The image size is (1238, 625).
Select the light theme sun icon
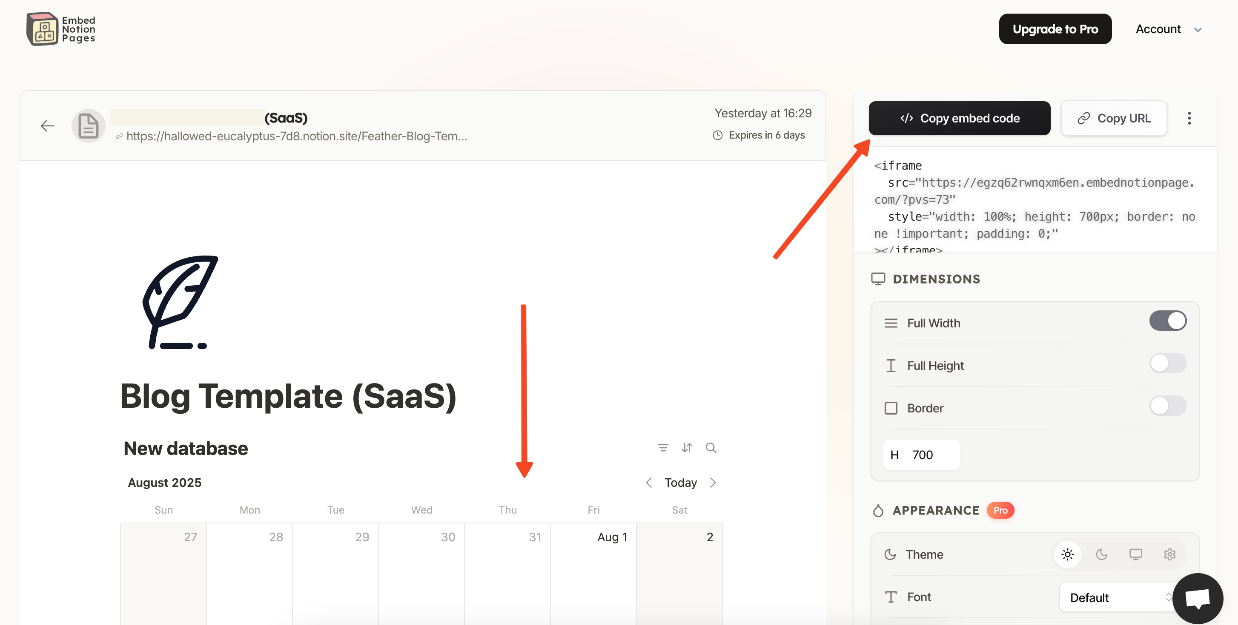point(1067,554)
